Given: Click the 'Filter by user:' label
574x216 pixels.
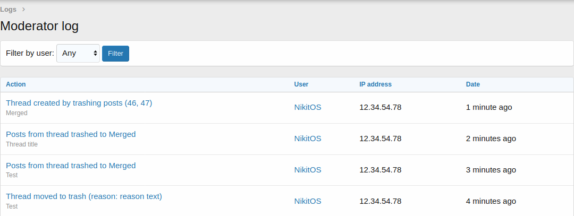Looking at the screenshot, I should tap(30, 53).
